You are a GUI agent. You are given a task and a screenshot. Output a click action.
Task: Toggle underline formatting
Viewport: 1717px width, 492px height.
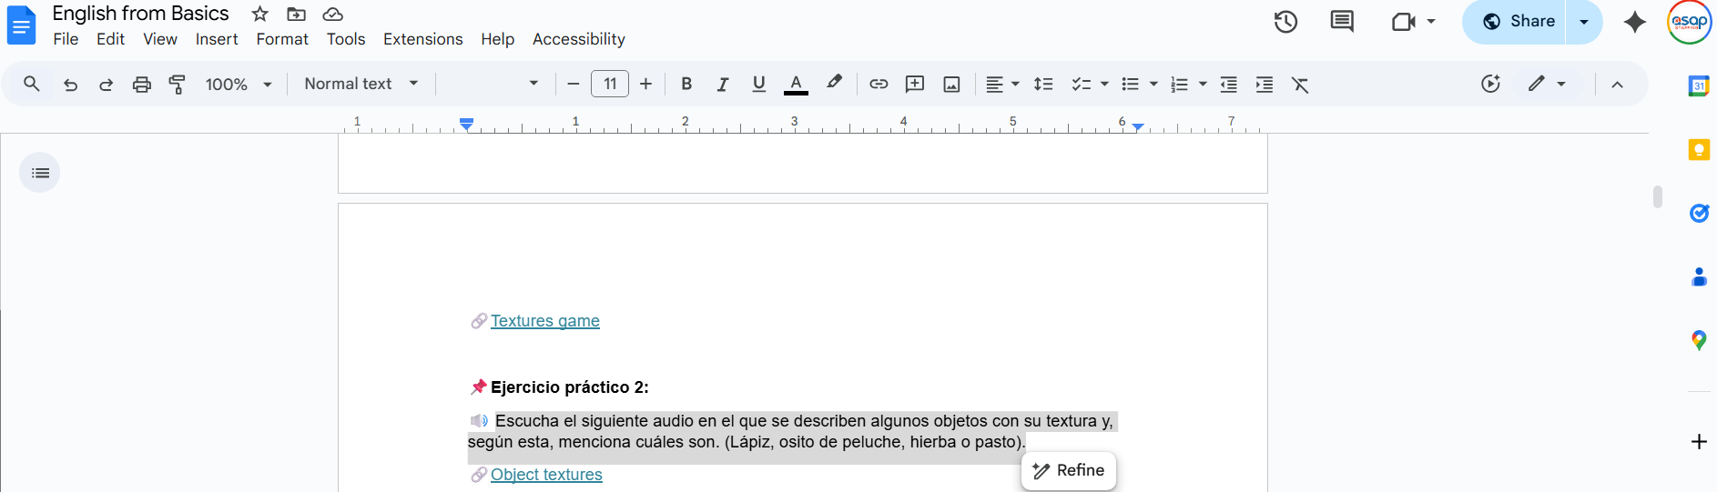[759, 85]
